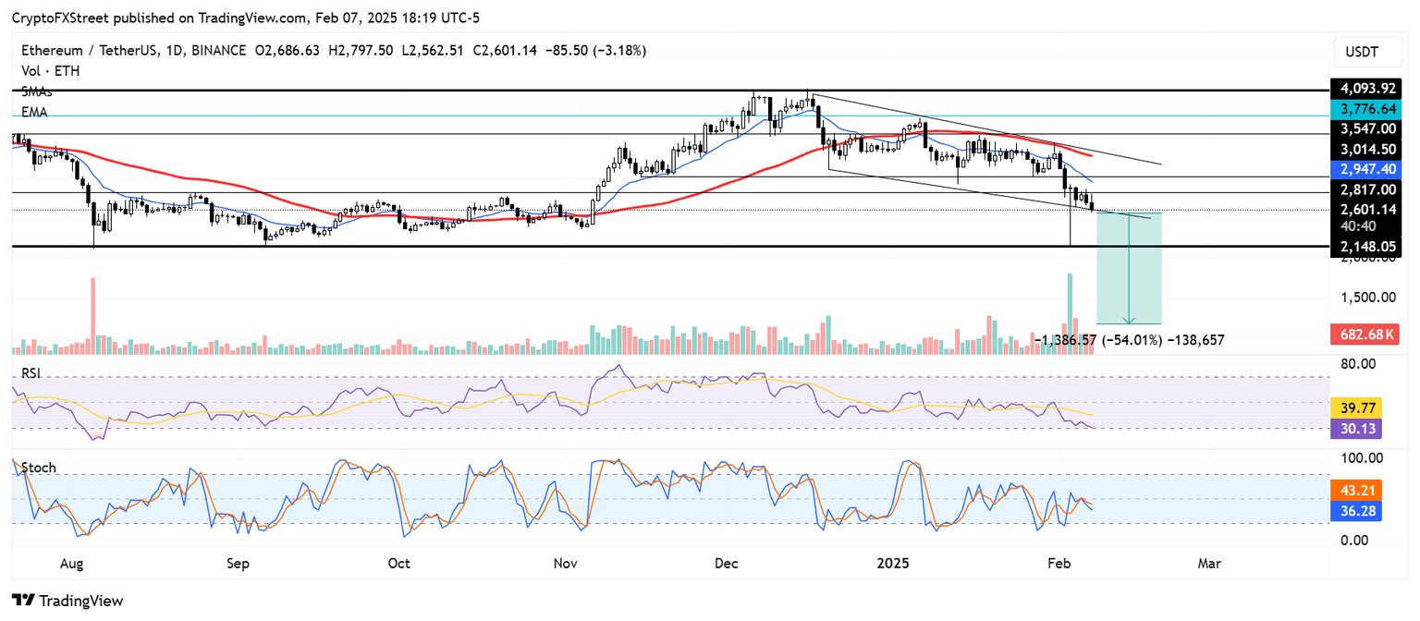The image size is (1420, 621).
Task: Click the Sep label on time axis
Action: tap(239, 563)
